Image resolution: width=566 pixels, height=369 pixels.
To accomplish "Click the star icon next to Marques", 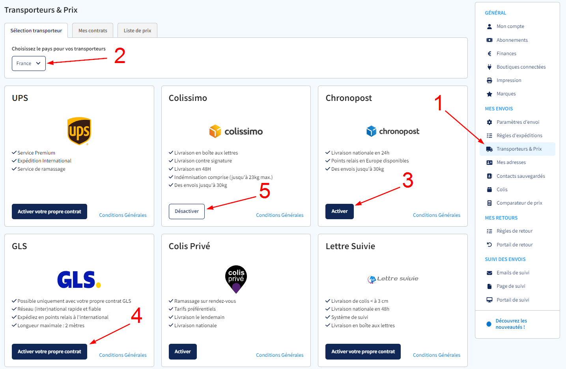I will pyautogui.click(x=489, y=94).
